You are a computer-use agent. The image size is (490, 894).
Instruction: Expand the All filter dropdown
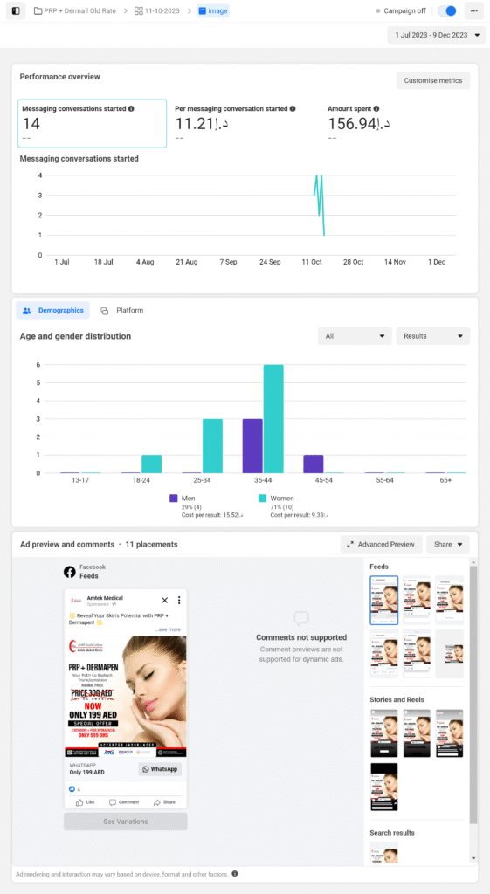coord(355,336)
